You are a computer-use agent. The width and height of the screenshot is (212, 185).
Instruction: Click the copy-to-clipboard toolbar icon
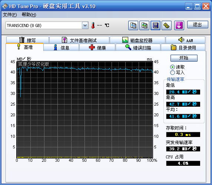tap(133, 25)
